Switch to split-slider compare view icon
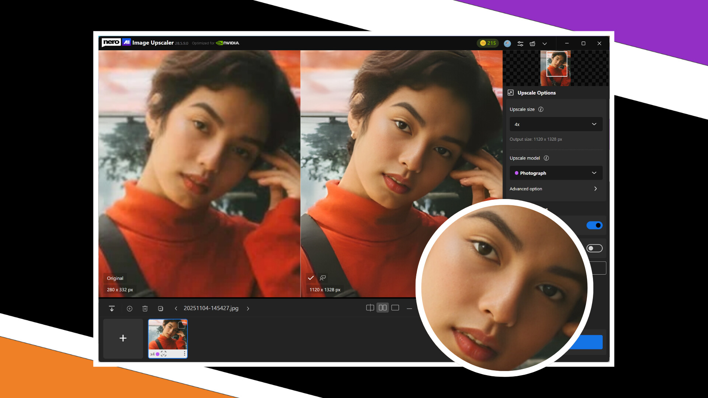 pyautogui.click(x=370, y=308)
